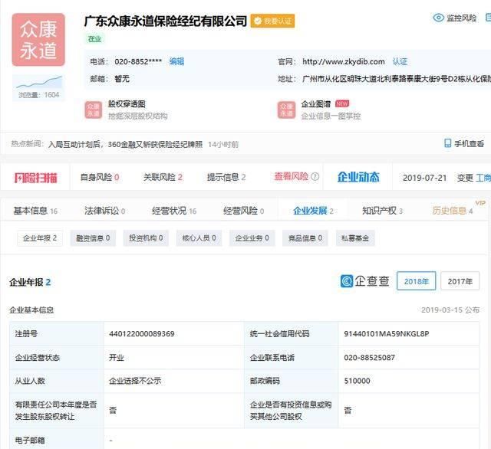The width and height of the screenshot is (491, 449).
Task: Open the 浏览量 1604 trend chart
Action: coord(39,87)
